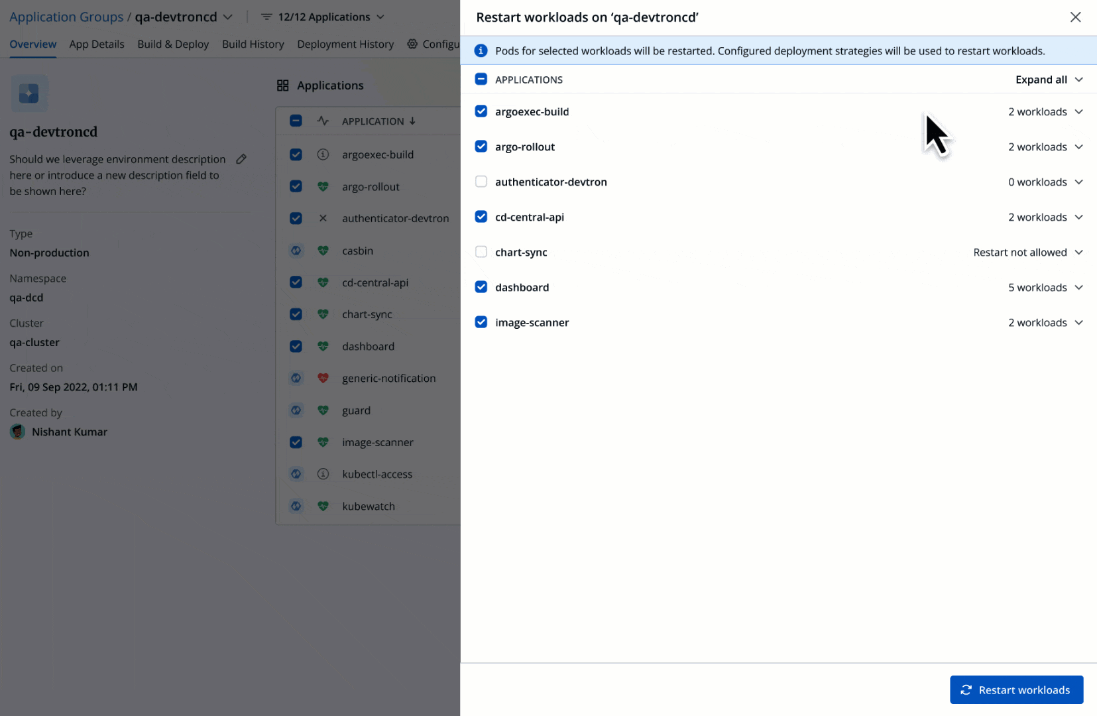The image size is (1097, 716).
Task: Click the X status icon for authenticator-devtron
Action: tap(323, 218)
